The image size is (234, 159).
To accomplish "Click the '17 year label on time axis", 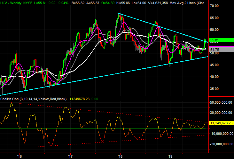I will pyautogui.click(x=70, y=156).
